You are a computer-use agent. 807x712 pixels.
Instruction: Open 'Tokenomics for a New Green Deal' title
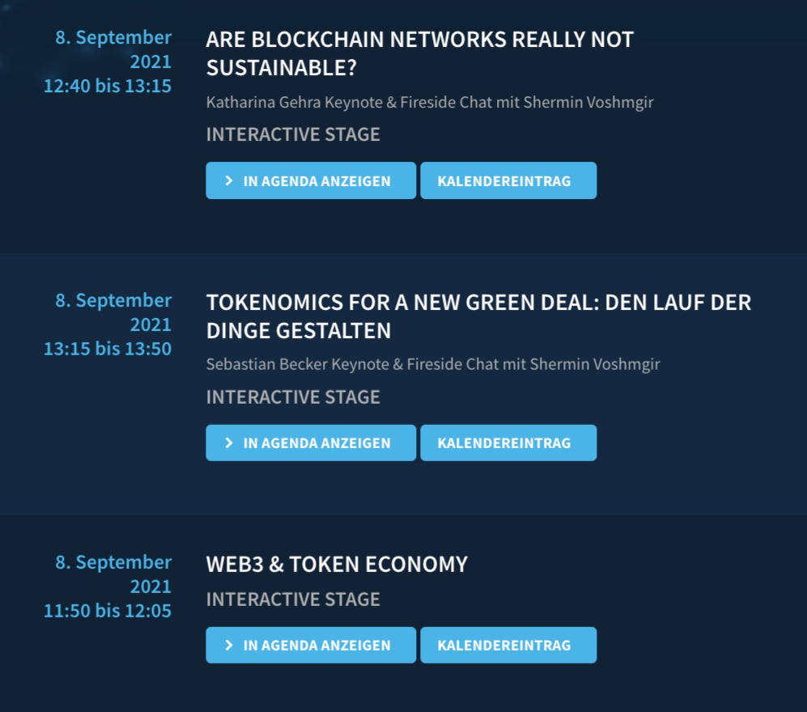click(478, 316)
